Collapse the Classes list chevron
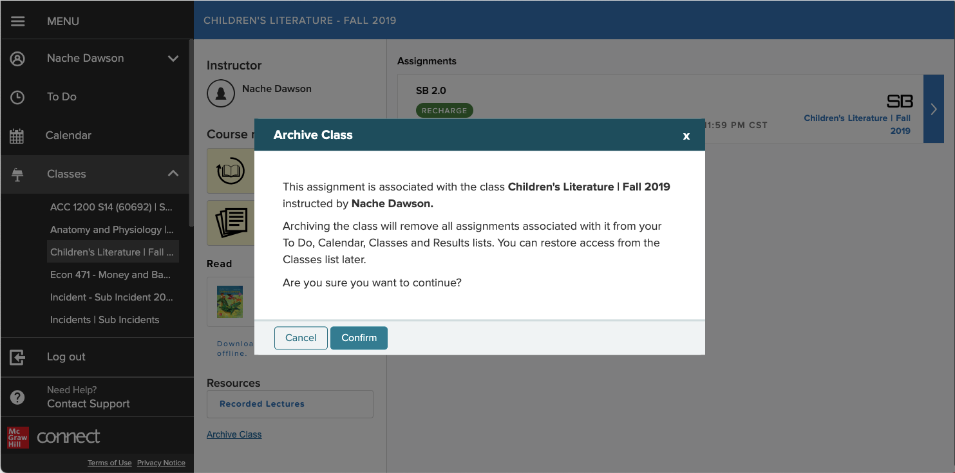The height and width of the screenshot is (473, 955). pos(173,174)
